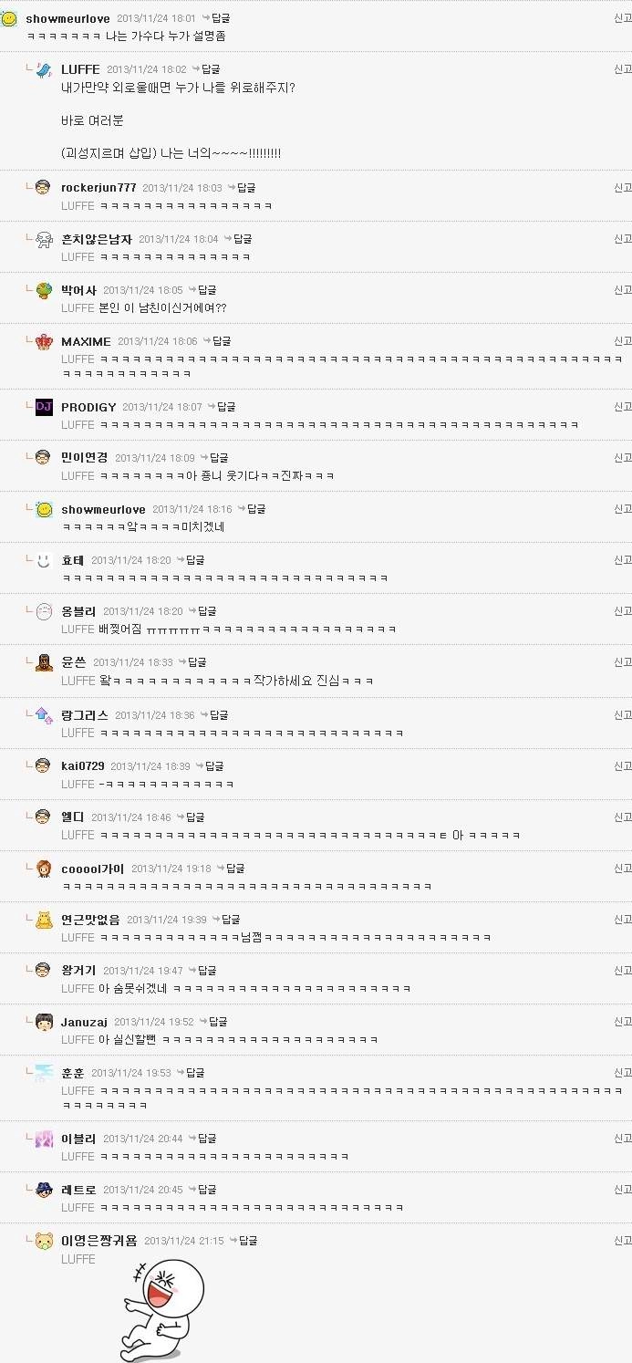This screenshot has height=1363, width=632.
Task: Click 이영은짱귀욤's bear avatar icon
Action: click(x=44, y=1241)
